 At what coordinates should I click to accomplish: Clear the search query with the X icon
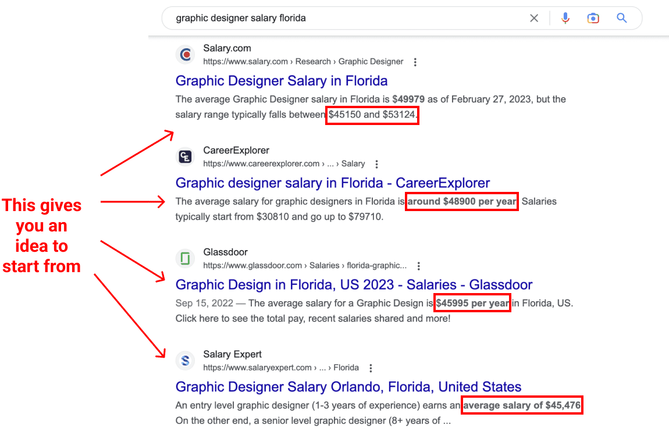(x=534, y=18)
